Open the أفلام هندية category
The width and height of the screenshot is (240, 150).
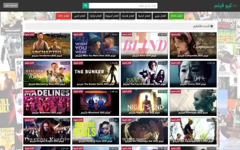(x=128, y=16)
